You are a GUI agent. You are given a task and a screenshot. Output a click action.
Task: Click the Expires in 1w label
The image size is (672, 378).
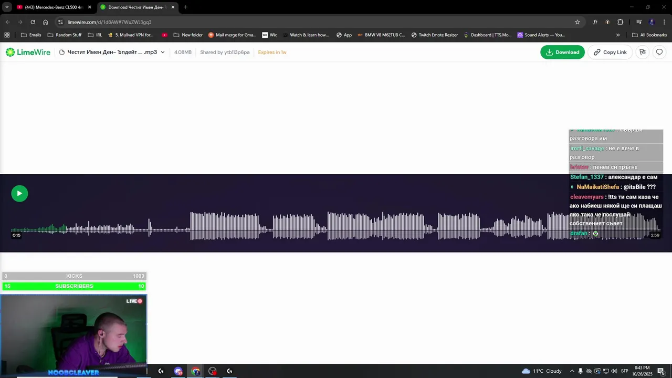tap(272, 52)
